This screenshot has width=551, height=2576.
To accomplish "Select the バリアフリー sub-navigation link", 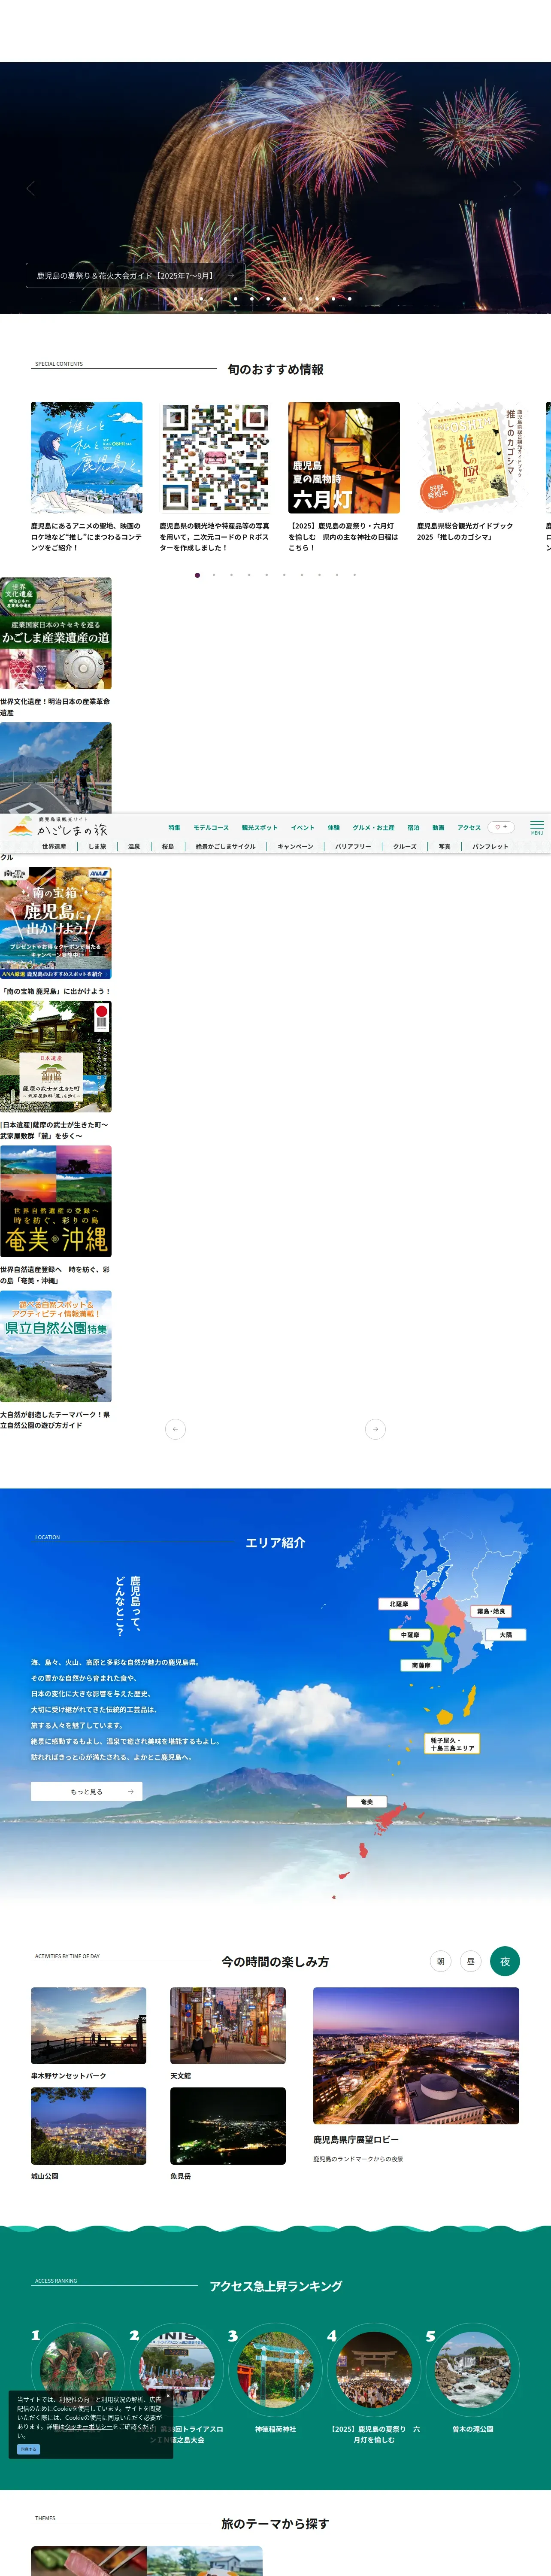I will click(x=353, y=847).
